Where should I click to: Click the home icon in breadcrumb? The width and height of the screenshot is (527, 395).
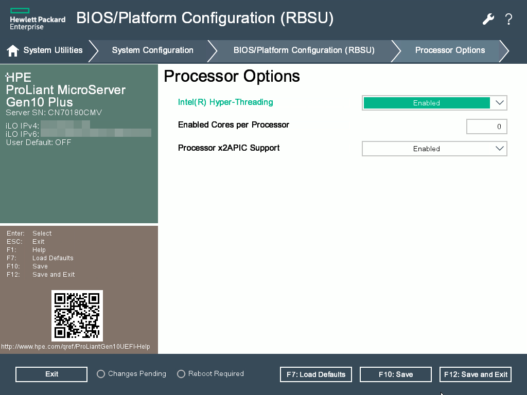[13, 50]
